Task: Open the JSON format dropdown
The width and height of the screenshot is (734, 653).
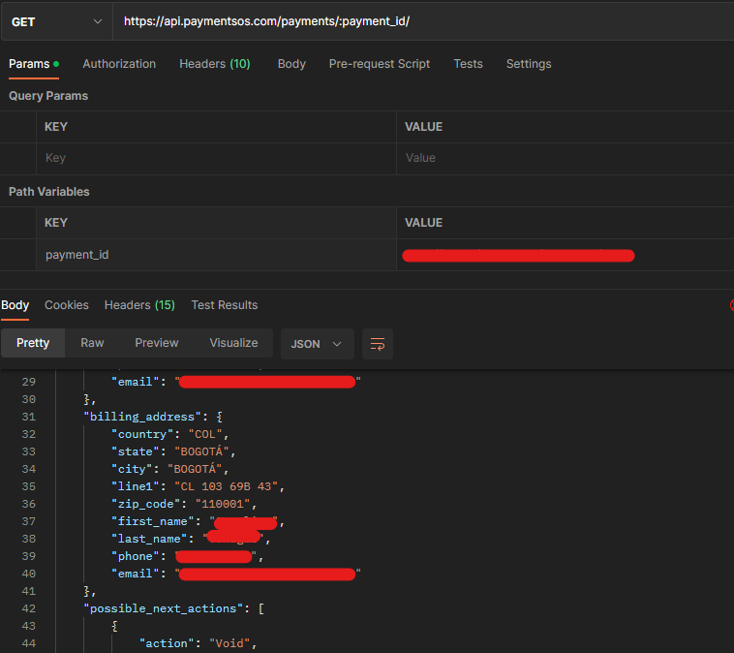Action: 317,344
